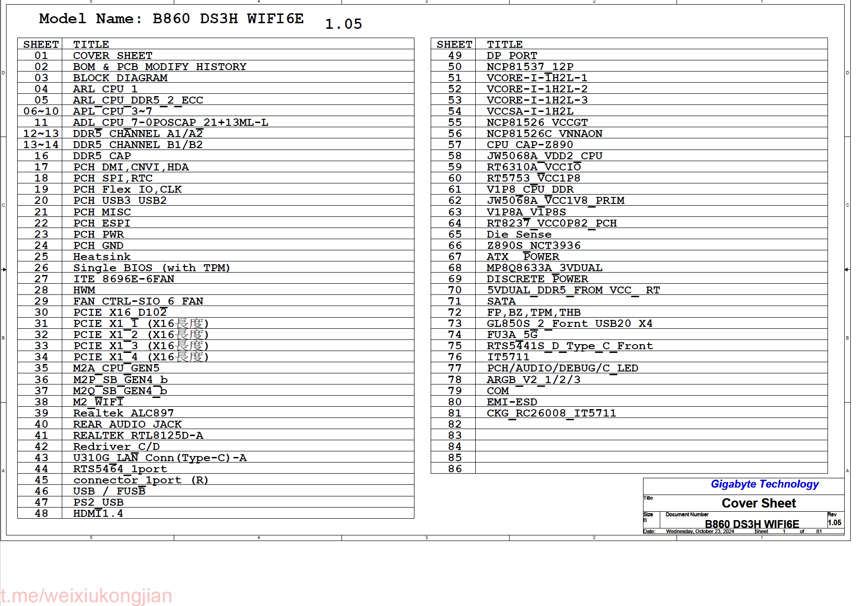Select the Die Sense title on sheet 65

tap(519, 235)
